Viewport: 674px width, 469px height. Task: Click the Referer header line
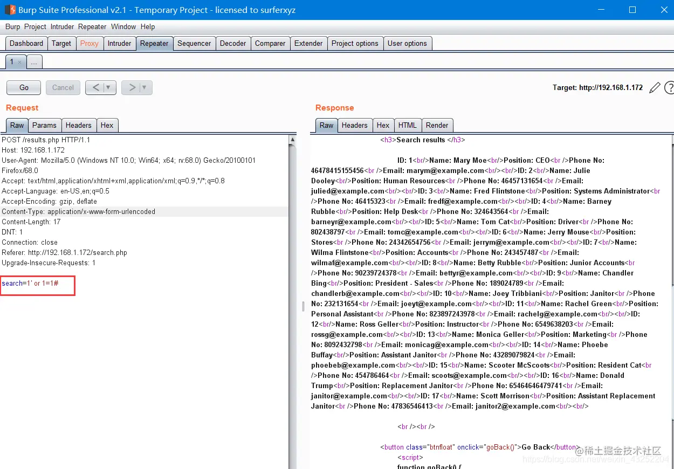click(x=65, y=253)
